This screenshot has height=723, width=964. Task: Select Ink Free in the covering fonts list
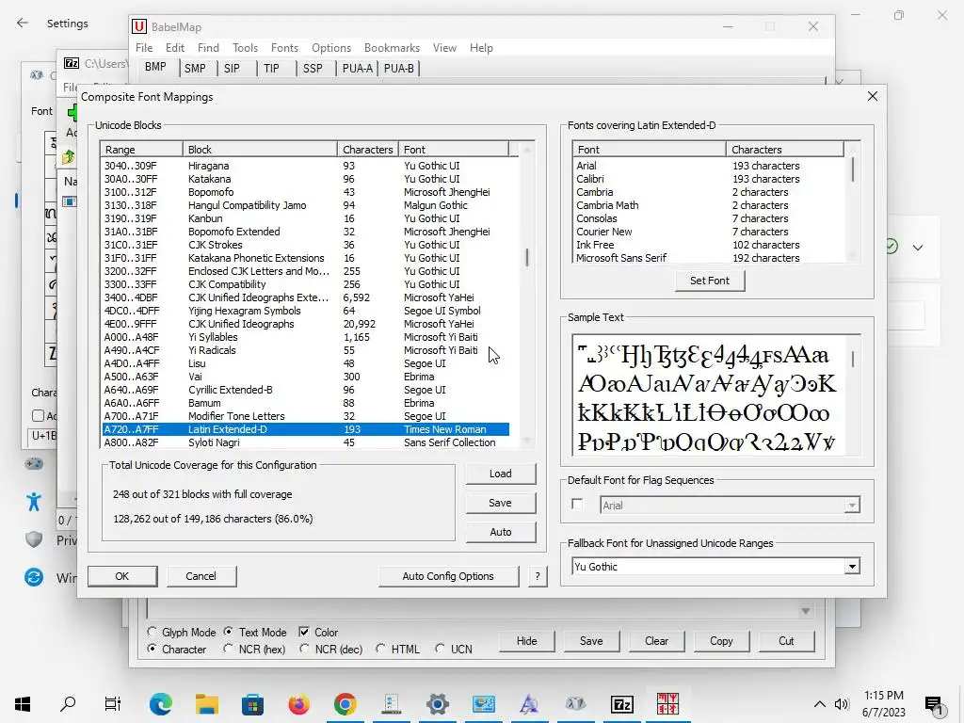point(708,245)
